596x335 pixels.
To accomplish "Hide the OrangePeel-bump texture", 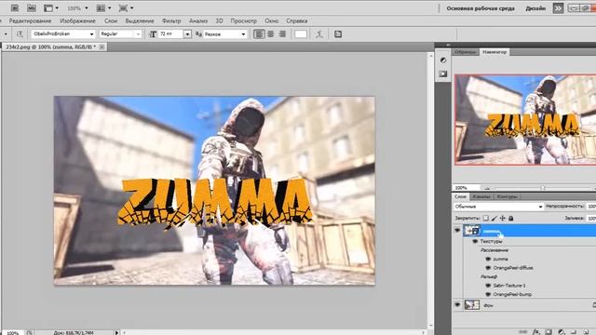I will pyautogui.click(x=488, y=294).
